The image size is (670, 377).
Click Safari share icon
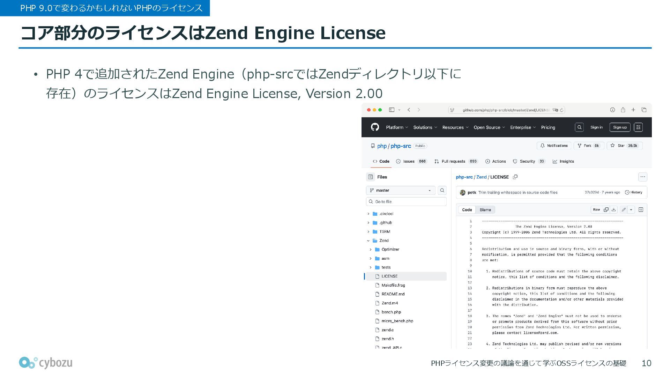pos(623,110)
